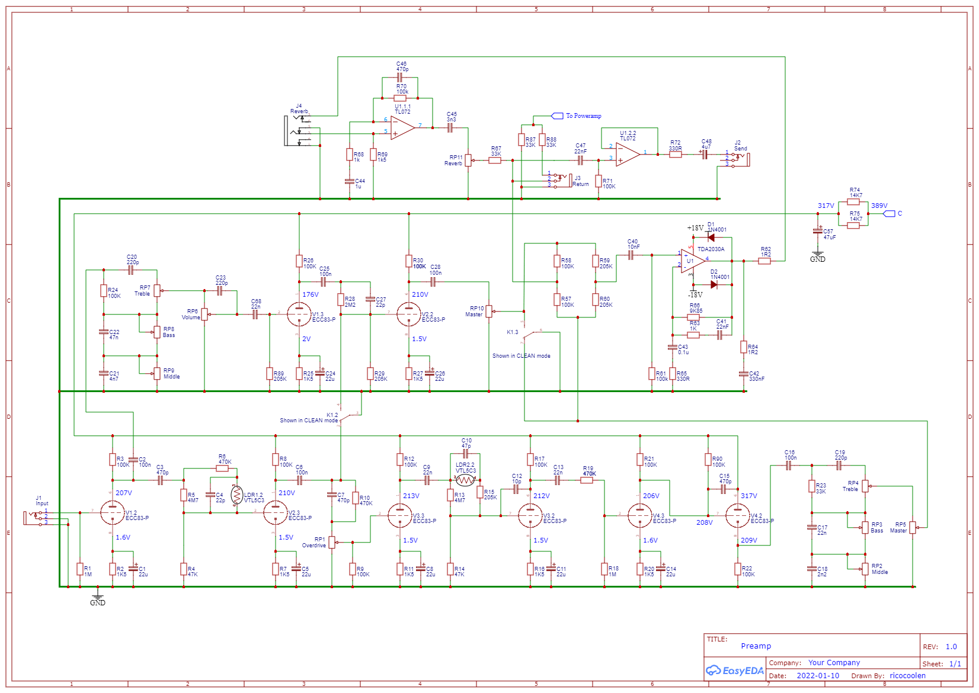Select optocoupler LDR2.2 VTL5C3 symbol

click(465, 480)
